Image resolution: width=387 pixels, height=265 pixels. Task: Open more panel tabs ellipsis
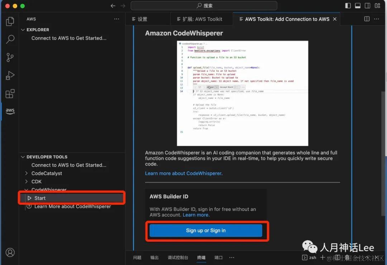[x=231, y=257]
